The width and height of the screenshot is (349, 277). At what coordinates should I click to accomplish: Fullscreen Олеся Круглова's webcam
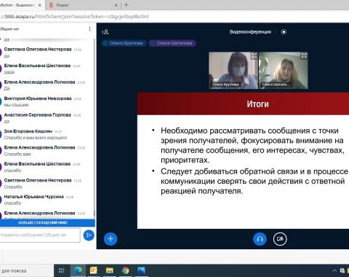[254, 56]
